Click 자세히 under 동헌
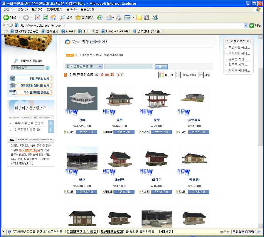The width and height of the screenshot is (264, 237). [x=107, y=132]
